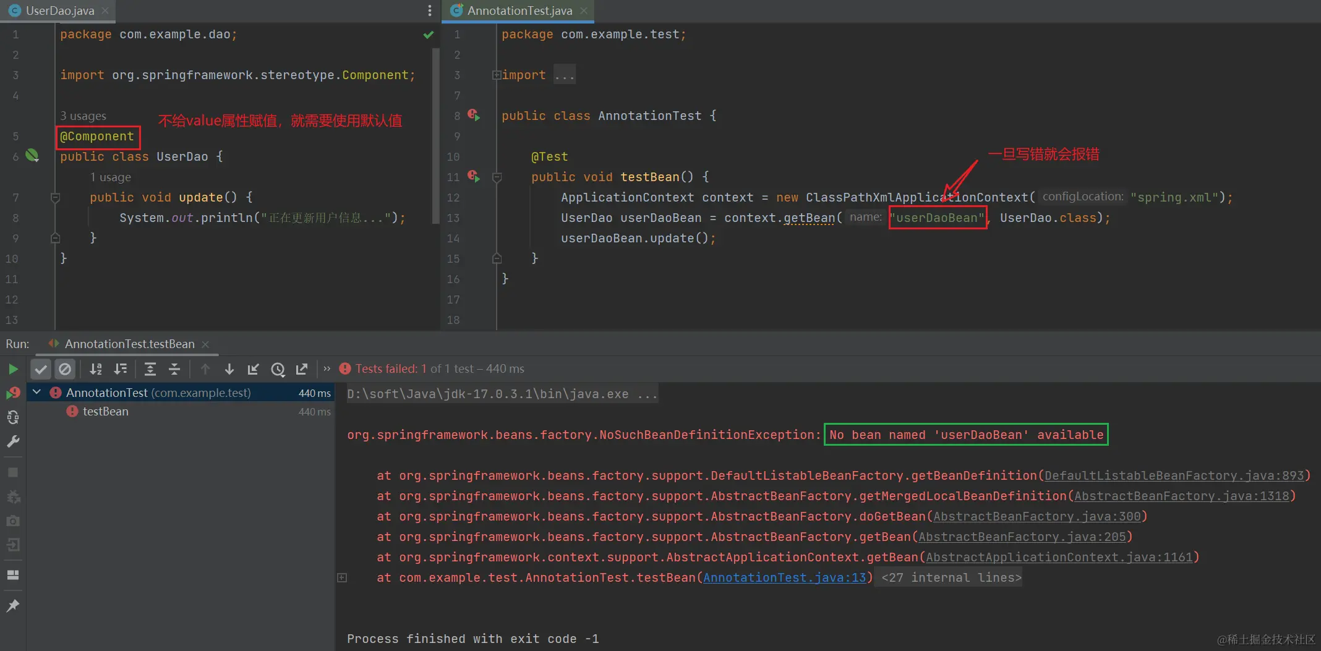This screenshot has height=651, width=1321.
Task: Click folded import ellipsis placeholder
Action: tap(565, 75)
